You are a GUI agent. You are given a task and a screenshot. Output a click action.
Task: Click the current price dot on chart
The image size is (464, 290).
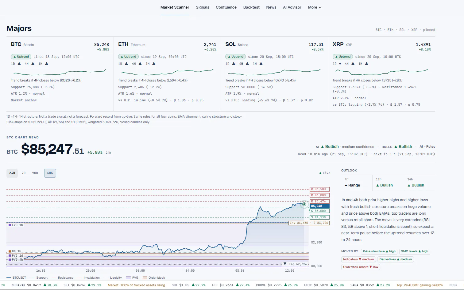pyautogui.click(x=304, y=204)
